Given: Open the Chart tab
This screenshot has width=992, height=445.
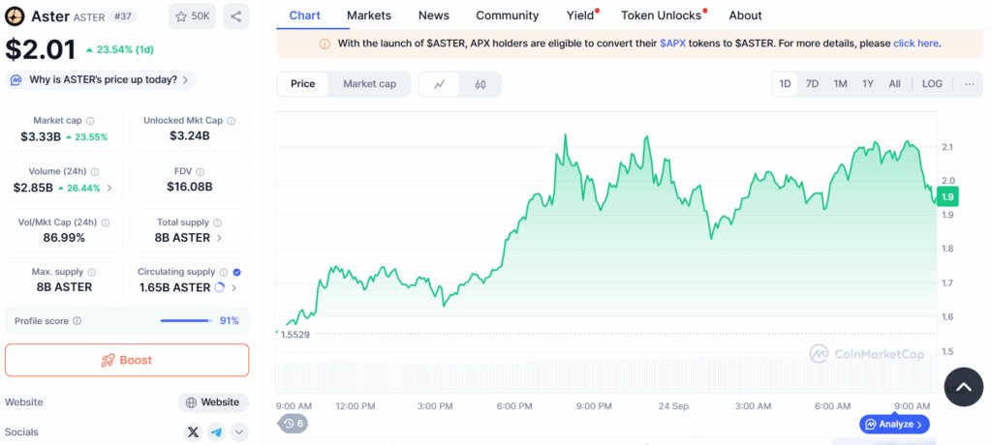Looking at the screenshot, I should 304,15.
